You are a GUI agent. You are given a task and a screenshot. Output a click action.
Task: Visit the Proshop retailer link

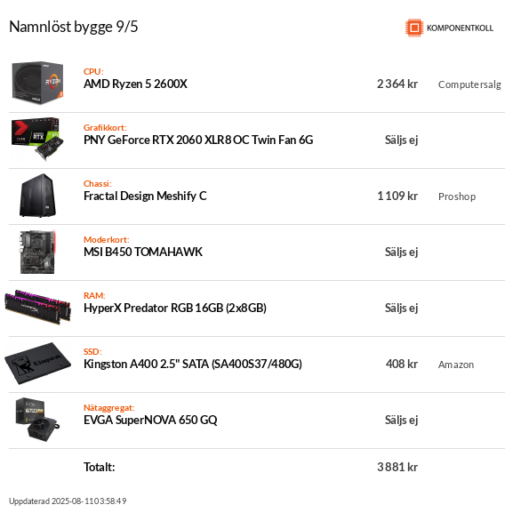tap(457, 196)
